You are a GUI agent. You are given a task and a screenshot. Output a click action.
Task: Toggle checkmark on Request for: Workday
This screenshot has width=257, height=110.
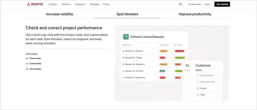point(123,71)
